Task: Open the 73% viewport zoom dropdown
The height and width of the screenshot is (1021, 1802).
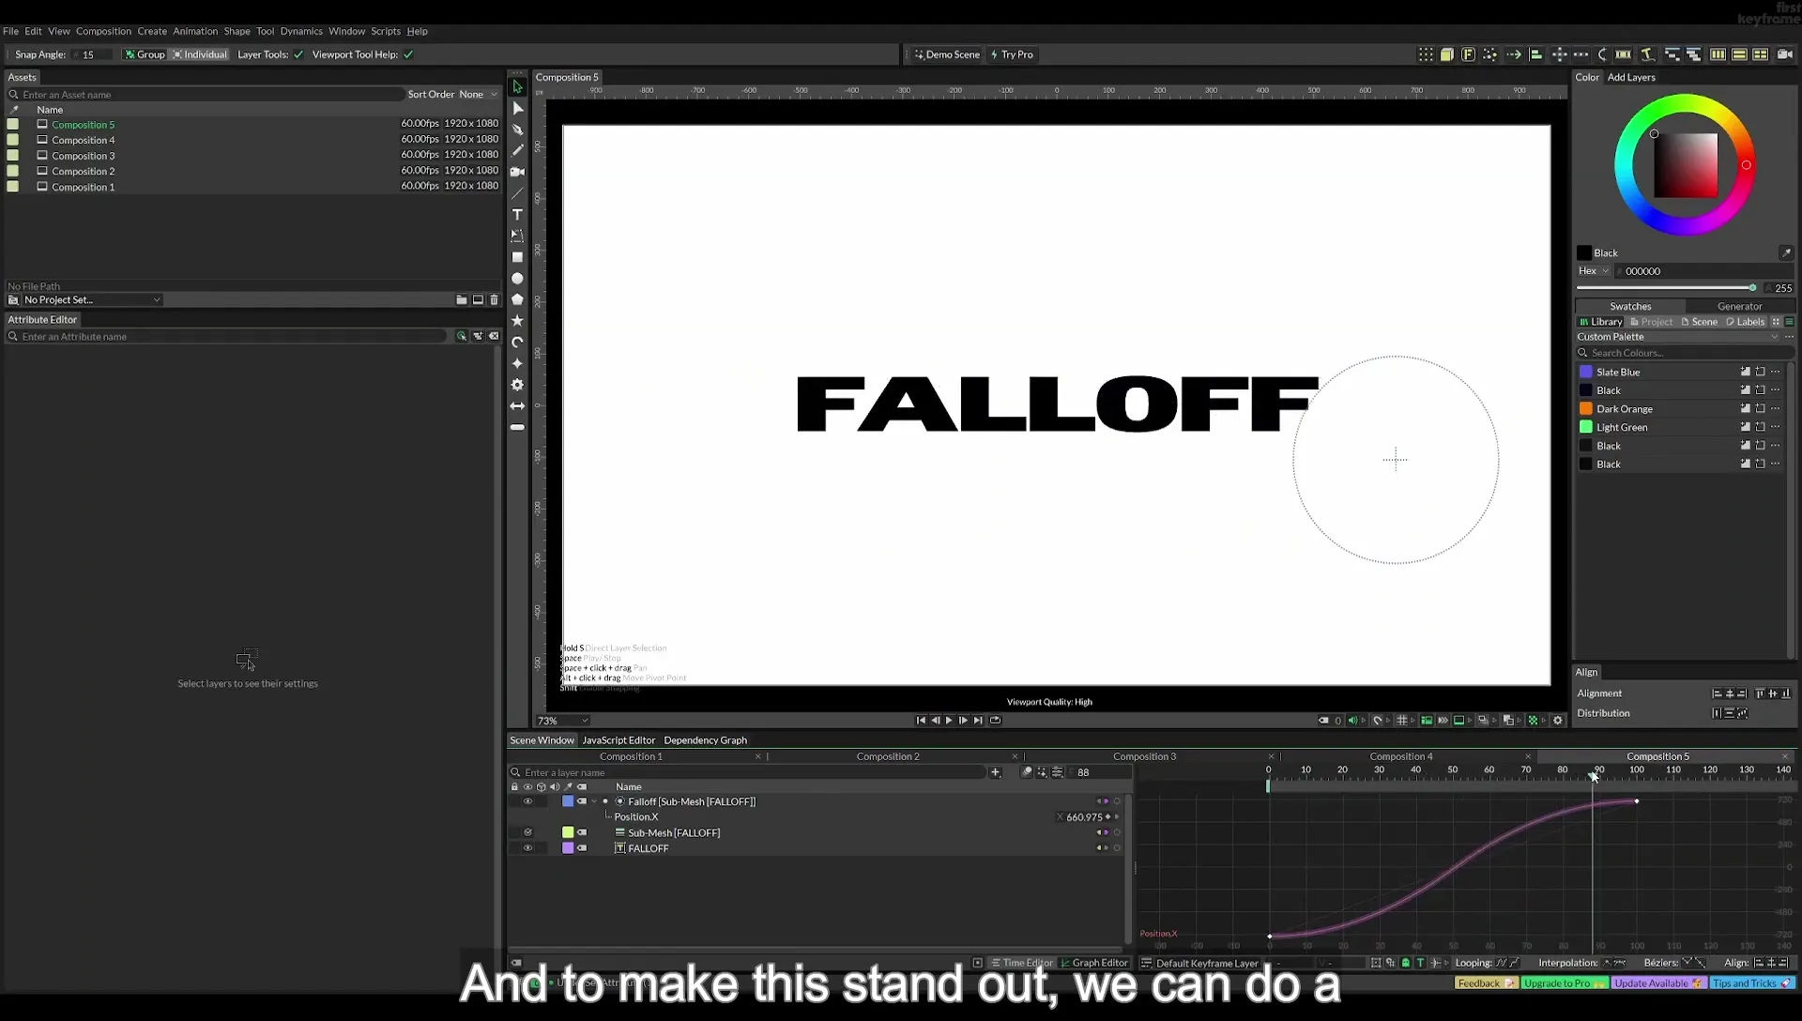Action: click(x=562, y=721)
